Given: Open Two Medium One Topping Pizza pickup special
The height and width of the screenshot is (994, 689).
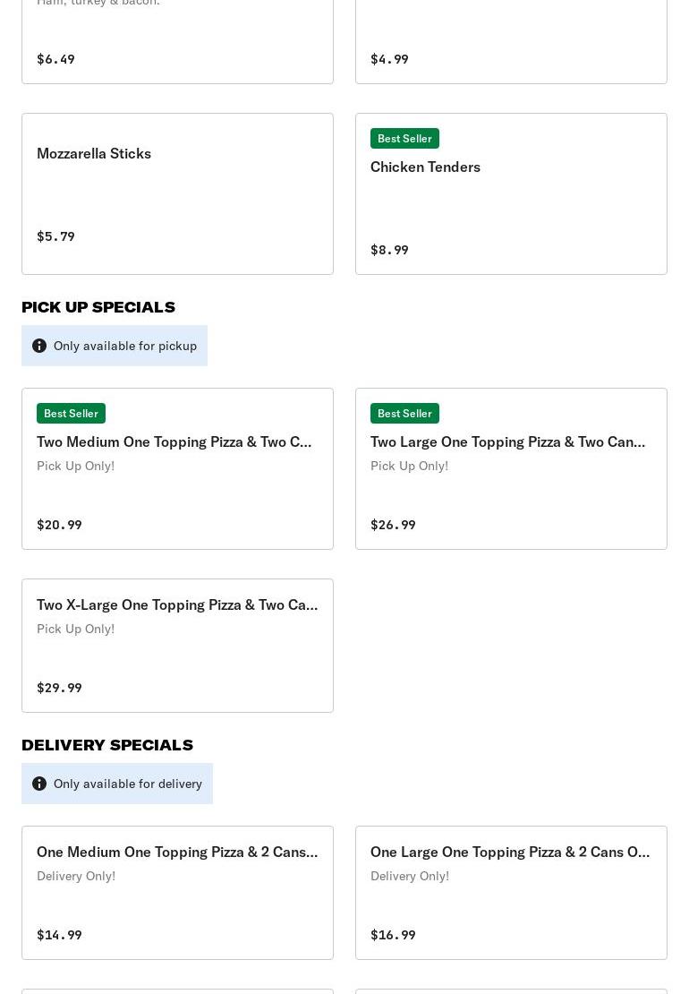Looking at the screenshot, I should click(x=174, y=441).
